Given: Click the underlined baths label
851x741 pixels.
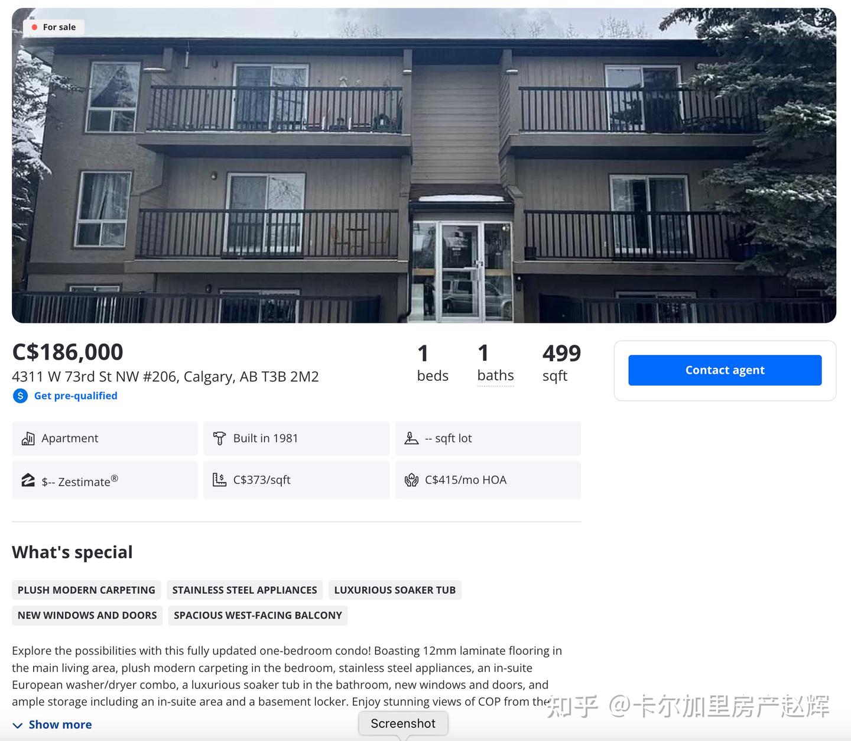Looking at the screenshot, I should pos(495,376).
